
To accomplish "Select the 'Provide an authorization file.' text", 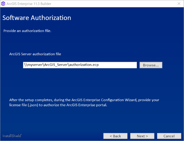I will (x=27, y=31).
